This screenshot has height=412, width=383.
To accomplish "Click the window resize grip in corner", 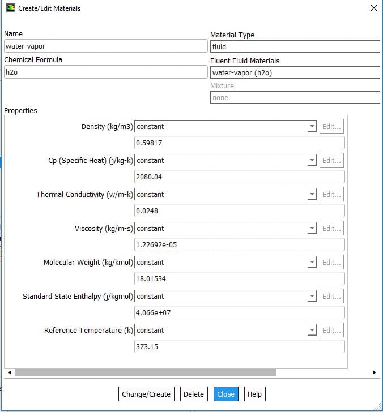I will [x=378, y=407].
